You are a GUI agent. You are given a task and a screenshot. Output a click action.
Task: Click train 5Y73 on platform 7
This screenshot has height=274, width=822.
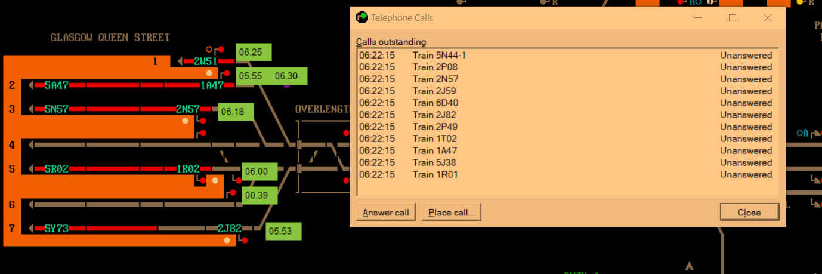point(57,229)
